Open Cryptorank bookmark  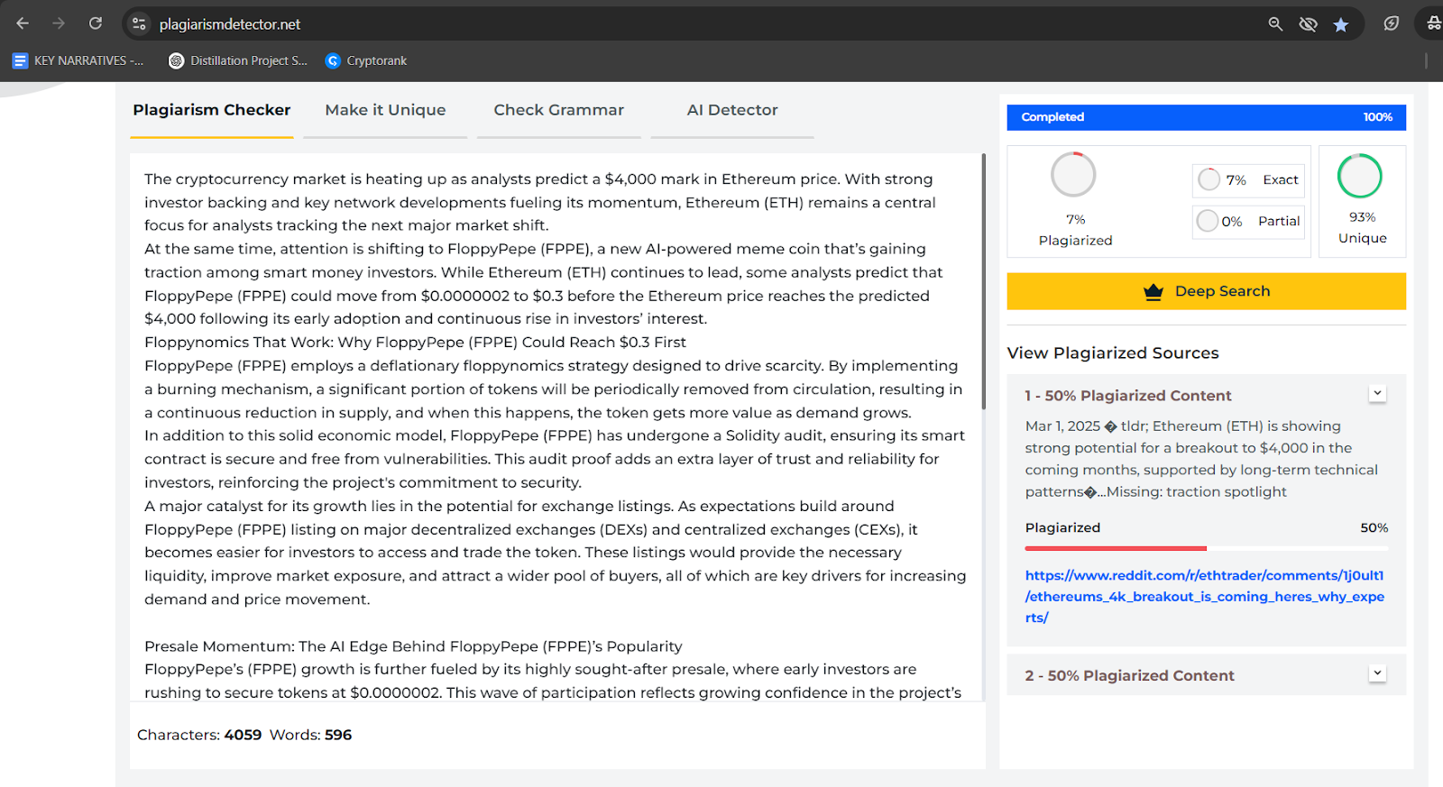pyautogui.click(x=366, y=60)
